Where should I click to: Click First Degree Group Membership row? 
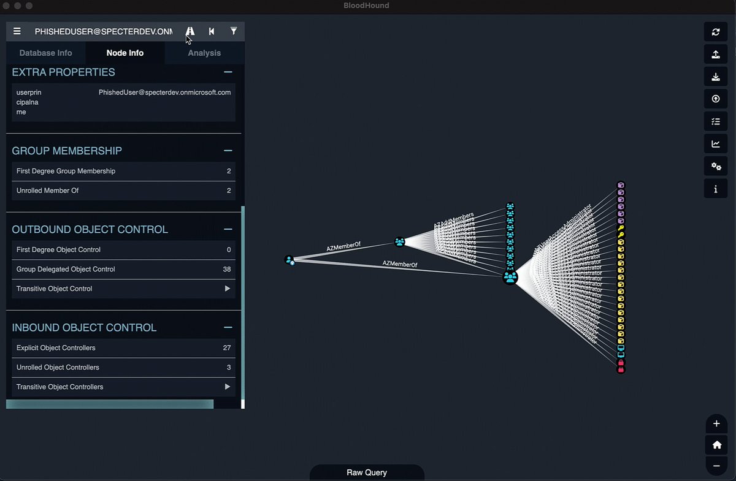tap(124, 171)
